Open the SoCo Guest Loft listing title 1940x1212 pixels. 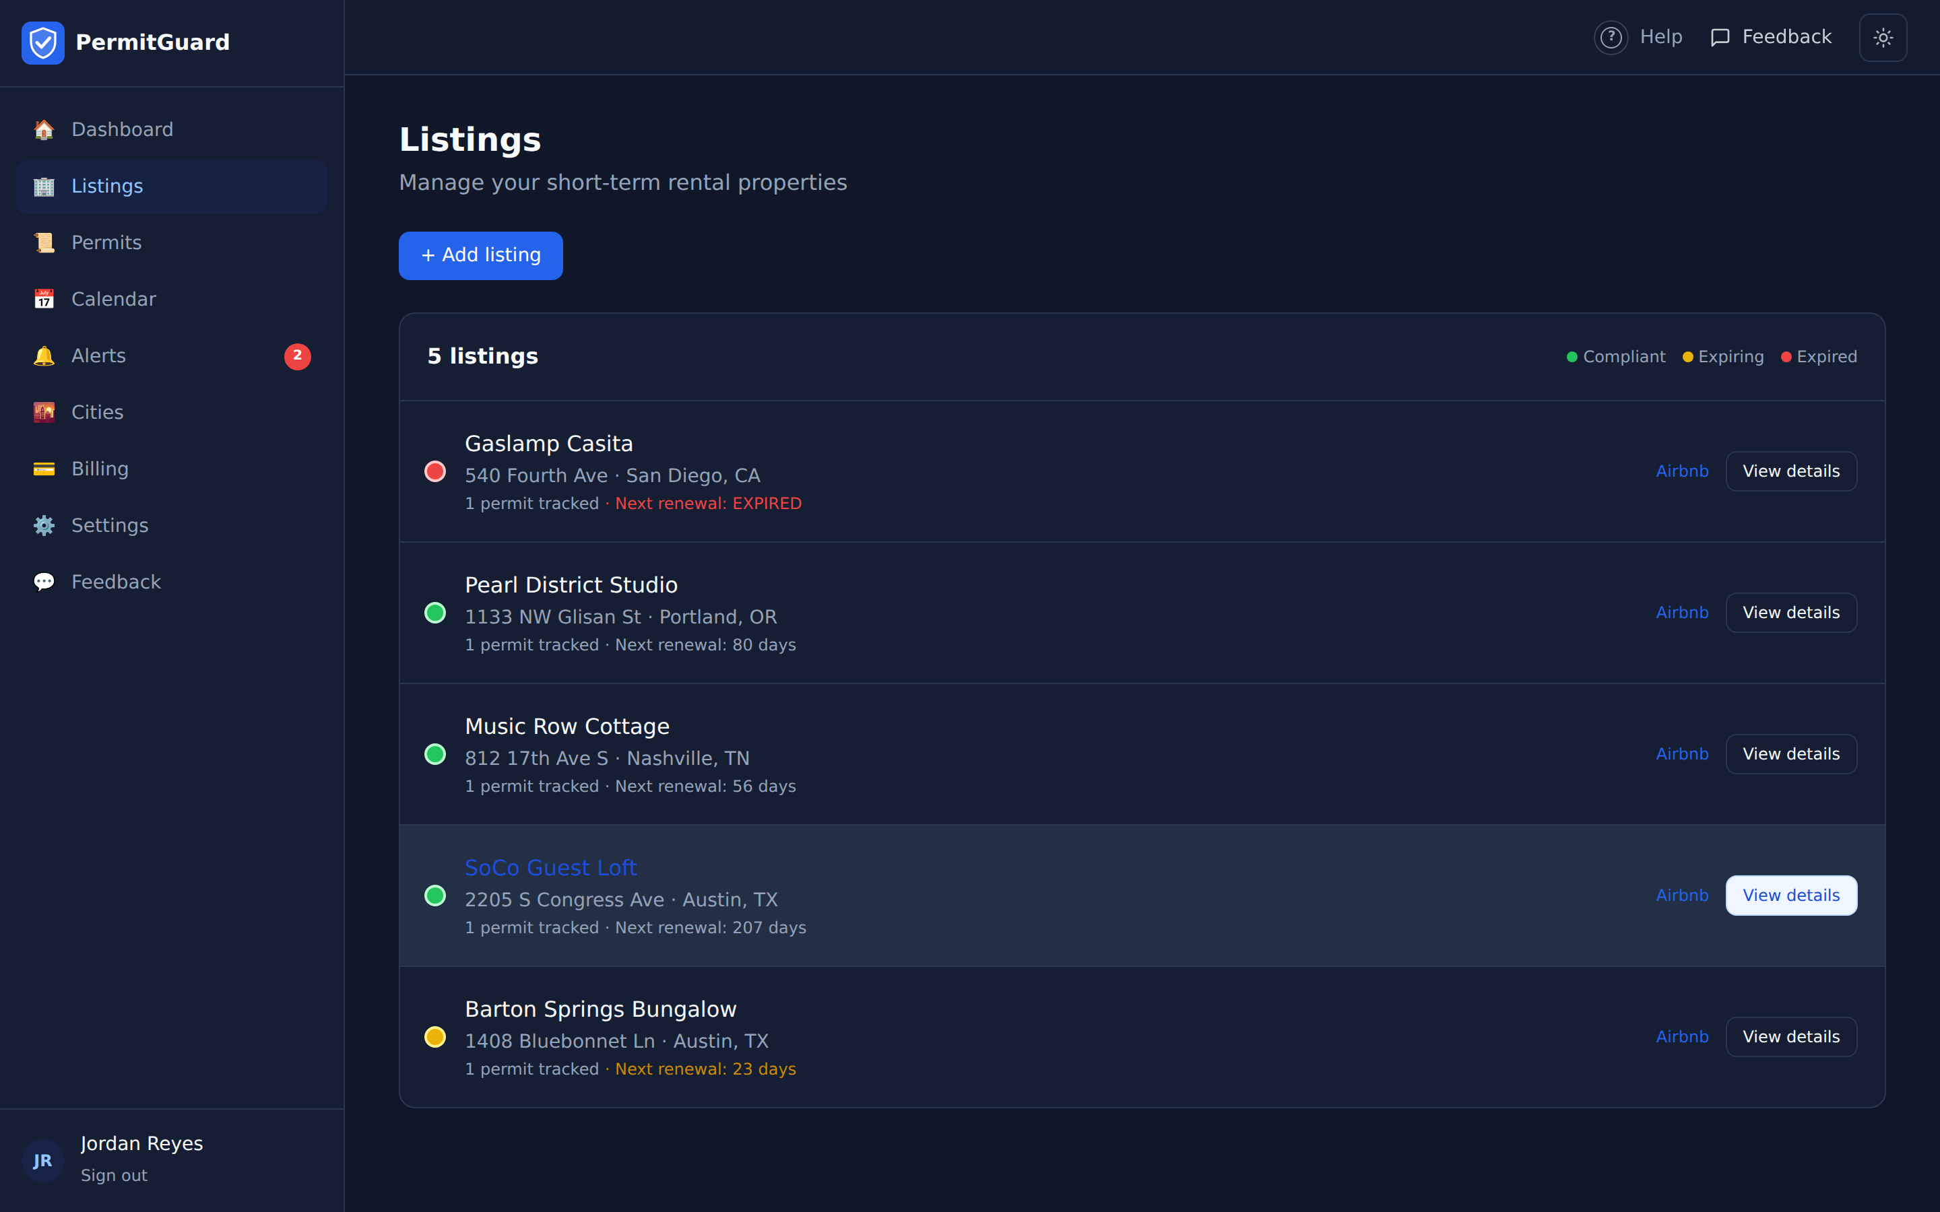click(551, 868)
